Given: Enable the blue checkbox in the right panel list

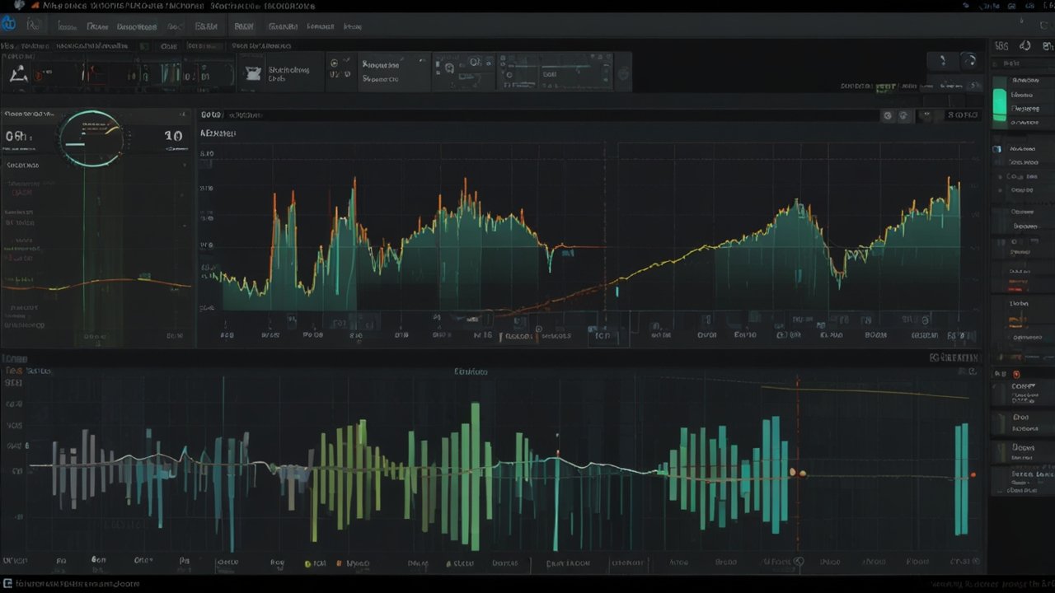Looking at the screenshot, I should (x=997, y=149).
